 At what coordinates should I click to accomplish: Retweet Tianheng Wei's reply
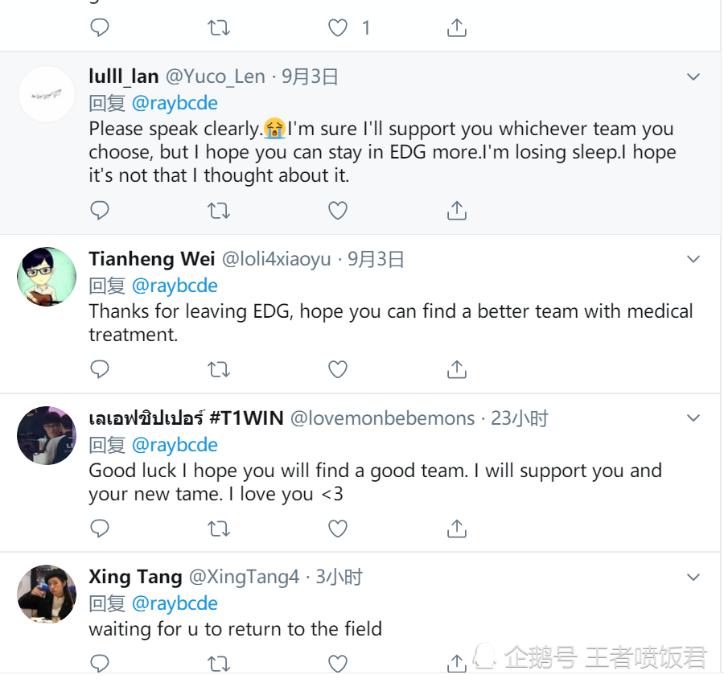click(218, 369)
